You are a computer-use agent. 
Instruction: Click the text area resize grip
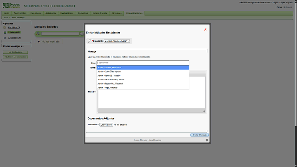pos(204,111)
